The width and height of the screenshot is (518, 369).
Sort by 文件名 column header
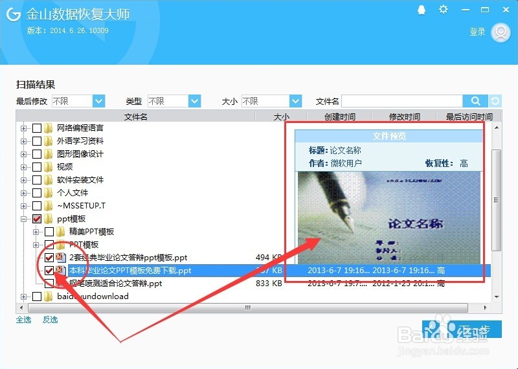[x=135, y=117]
